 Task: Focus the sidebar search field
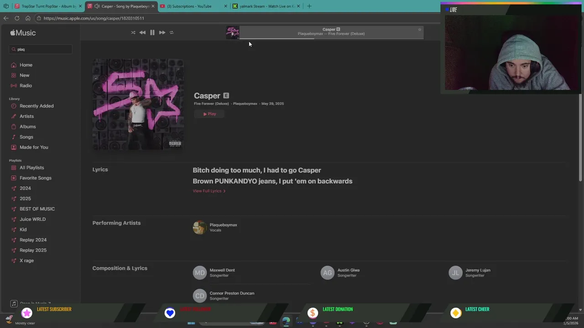click(41, 49)
